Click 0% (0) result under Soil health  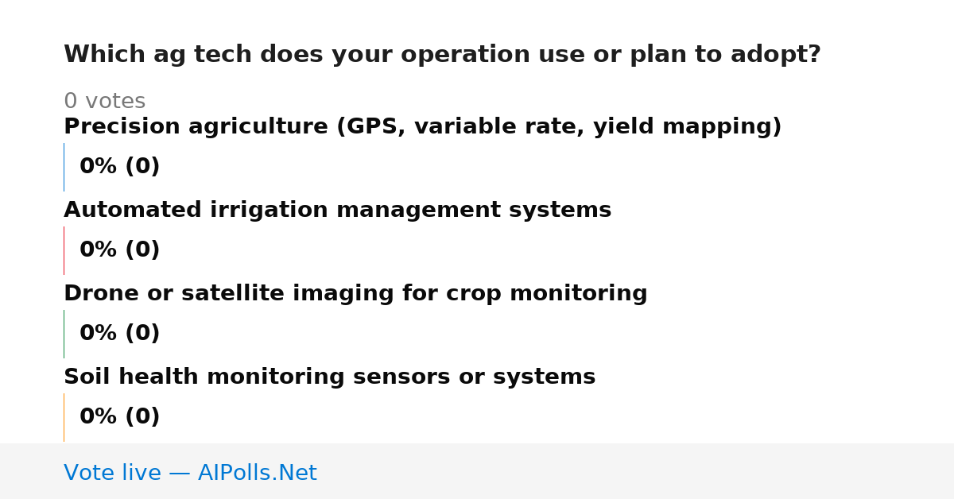(x=119, y=417)
